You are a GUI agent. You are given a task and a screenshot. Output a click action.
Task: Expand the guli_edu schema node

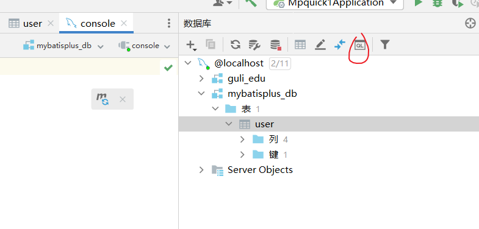[201, 79]
